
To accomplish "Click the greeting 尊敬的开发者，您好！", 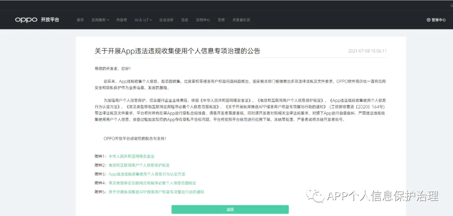I will [113, 69].
